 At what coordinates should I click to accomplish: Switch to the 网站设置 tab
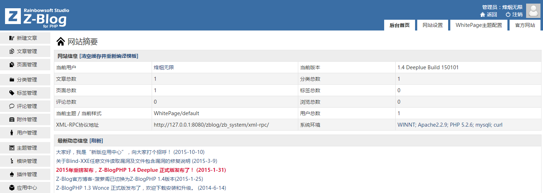(x=433, y=25)
